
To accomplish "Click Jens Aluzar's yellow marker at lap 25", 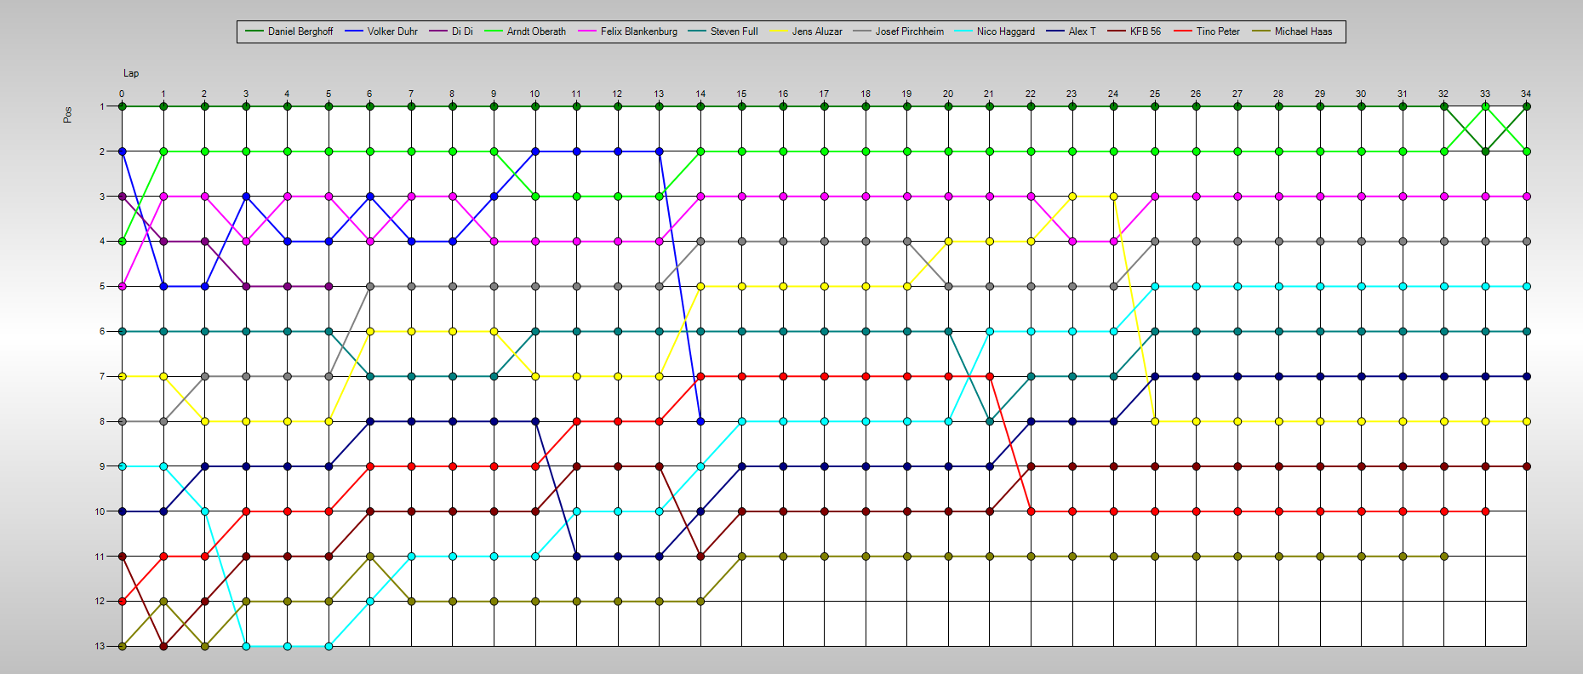I will point(1155,421).
